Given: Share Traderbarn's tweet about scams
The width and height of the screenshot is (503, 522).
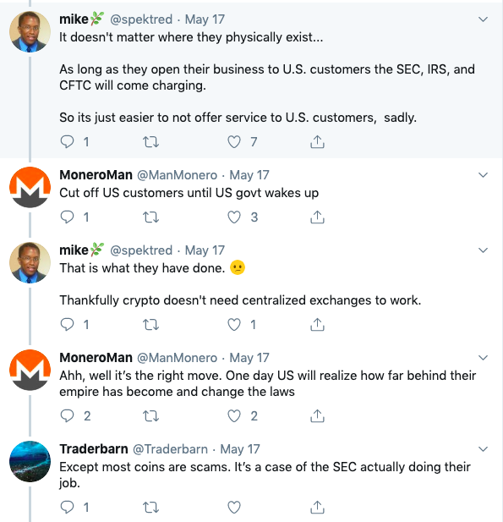Looking at the screenshot, I should (317, 508).
